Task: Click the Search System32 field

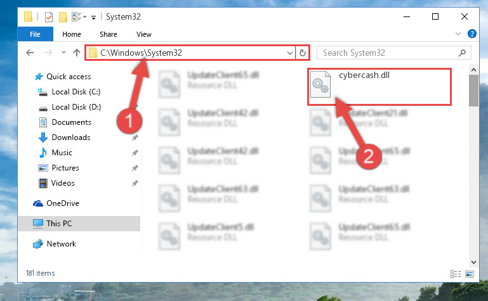Action: click(x=389, y=53)
